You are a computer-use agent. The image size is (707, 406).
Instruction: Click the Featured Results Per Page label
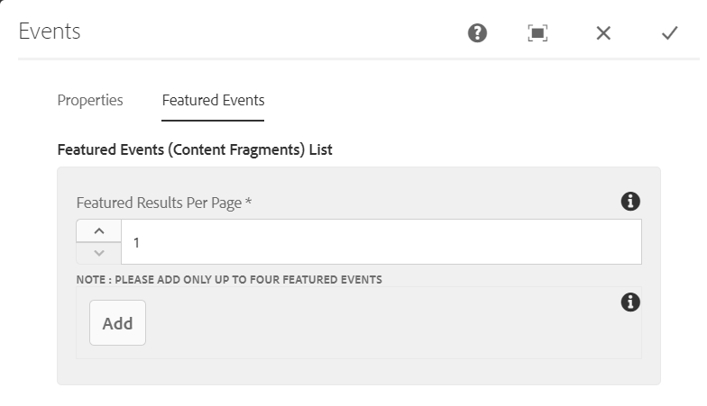tap(159, 203)
